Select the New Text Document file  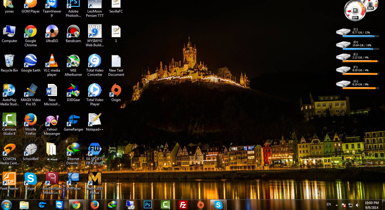pyautogui.click(x=116, y=65)
